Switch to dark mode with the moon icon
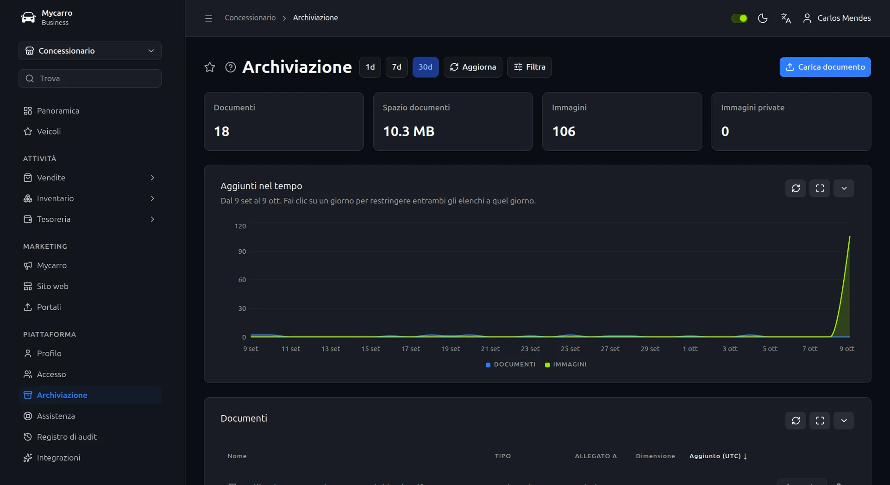This screenshot has height=485, width=890. [763, 18]
